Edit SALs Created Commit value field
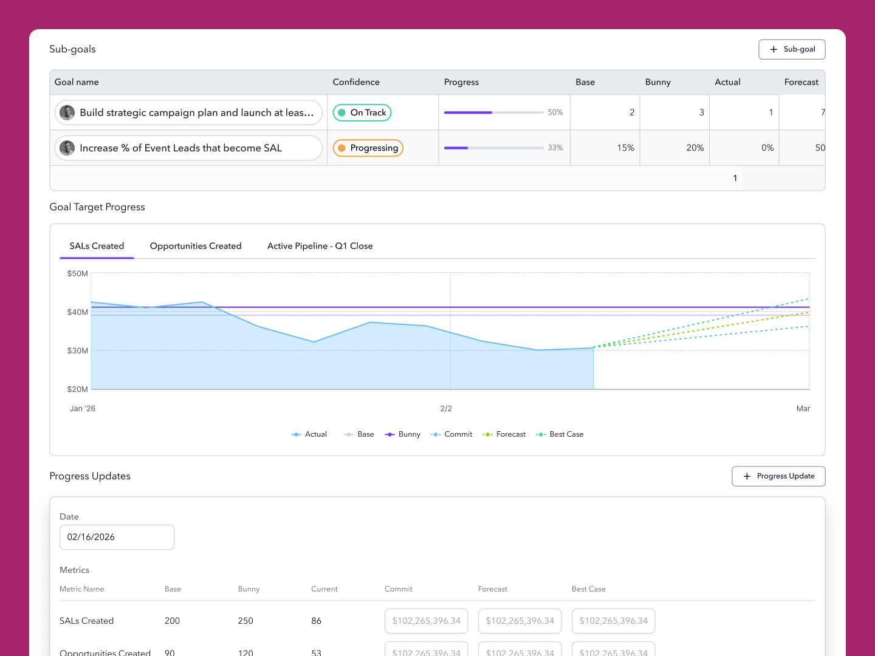Screen dimensions: 875x656 click(427, 621)
